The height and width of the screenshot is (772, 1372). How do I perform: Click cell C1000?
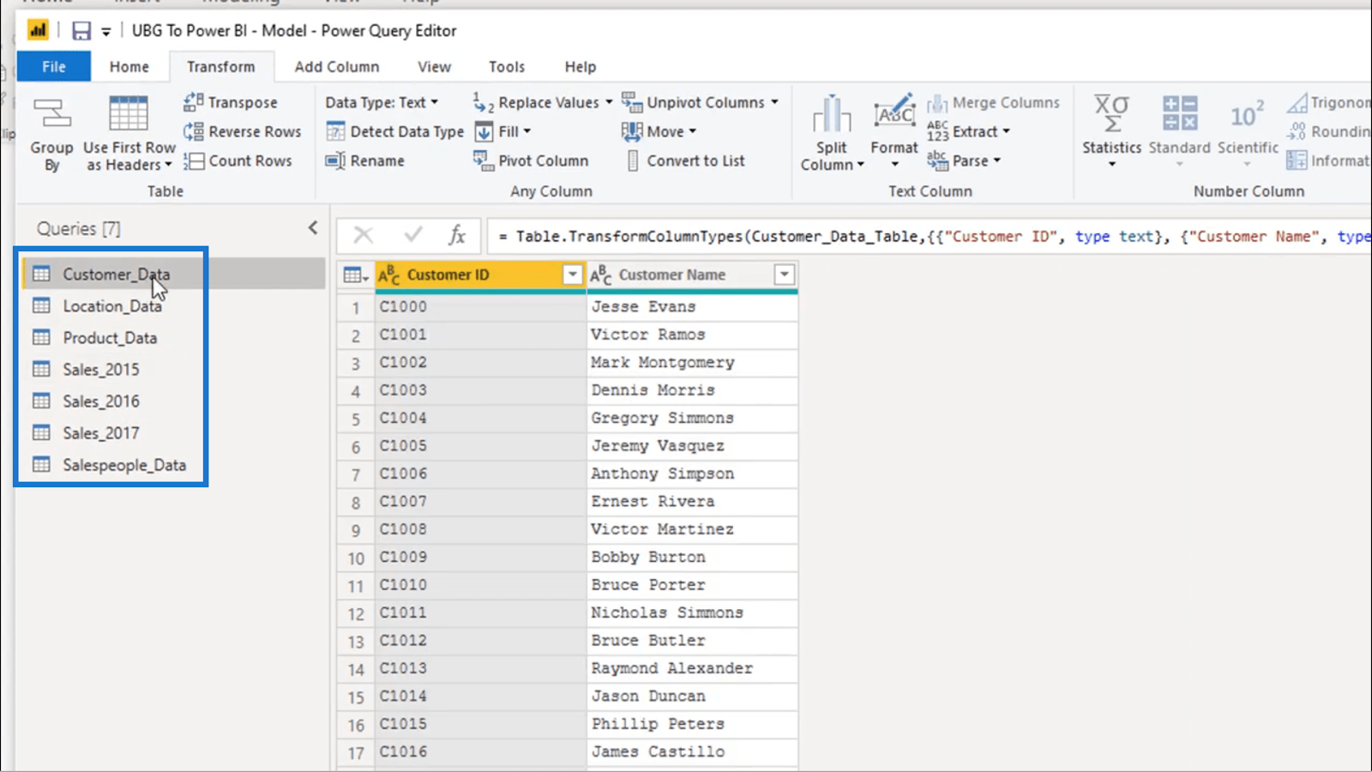pyautogui.click(x=480, y=306)
